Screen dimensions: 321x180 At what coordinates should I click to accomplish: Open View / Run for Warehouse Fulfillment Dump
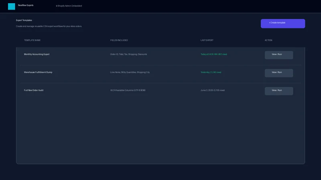point(279,73)
